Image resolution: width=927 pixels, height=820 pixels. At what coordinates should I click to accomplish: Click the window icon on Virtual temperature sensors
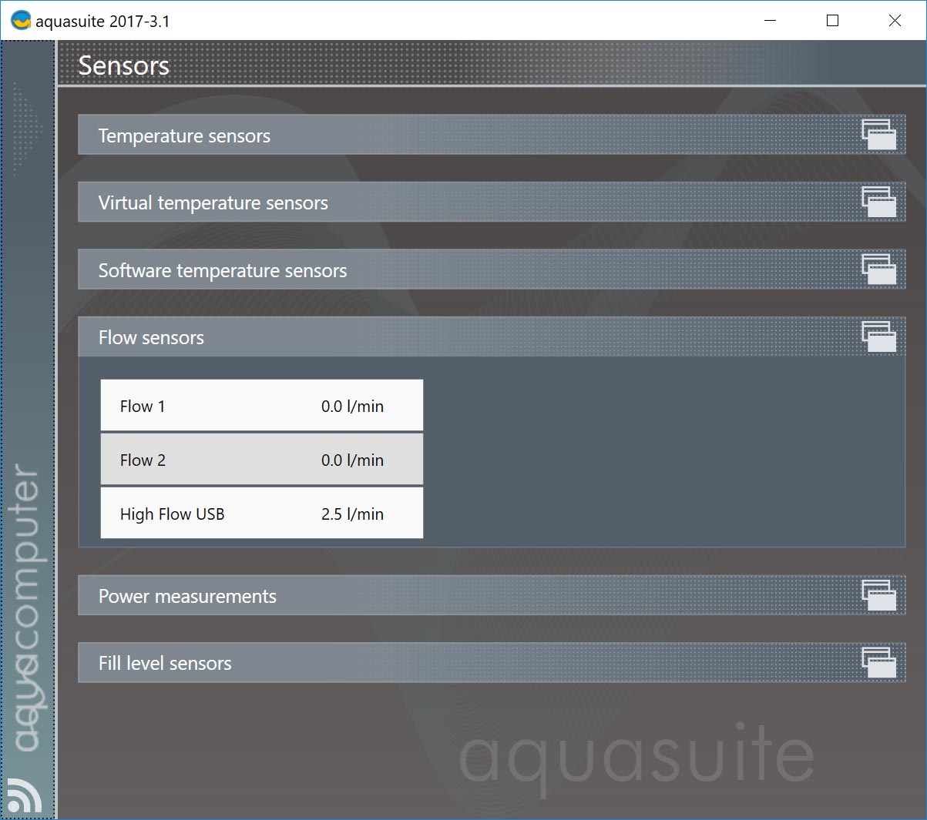point(878,202)
